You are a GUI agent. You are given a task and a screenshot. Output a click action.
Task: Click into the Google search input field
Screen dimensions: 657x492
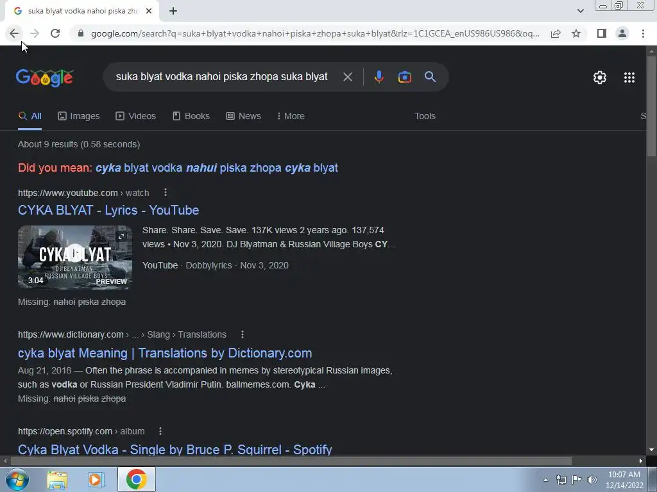(x=221, y=77)
